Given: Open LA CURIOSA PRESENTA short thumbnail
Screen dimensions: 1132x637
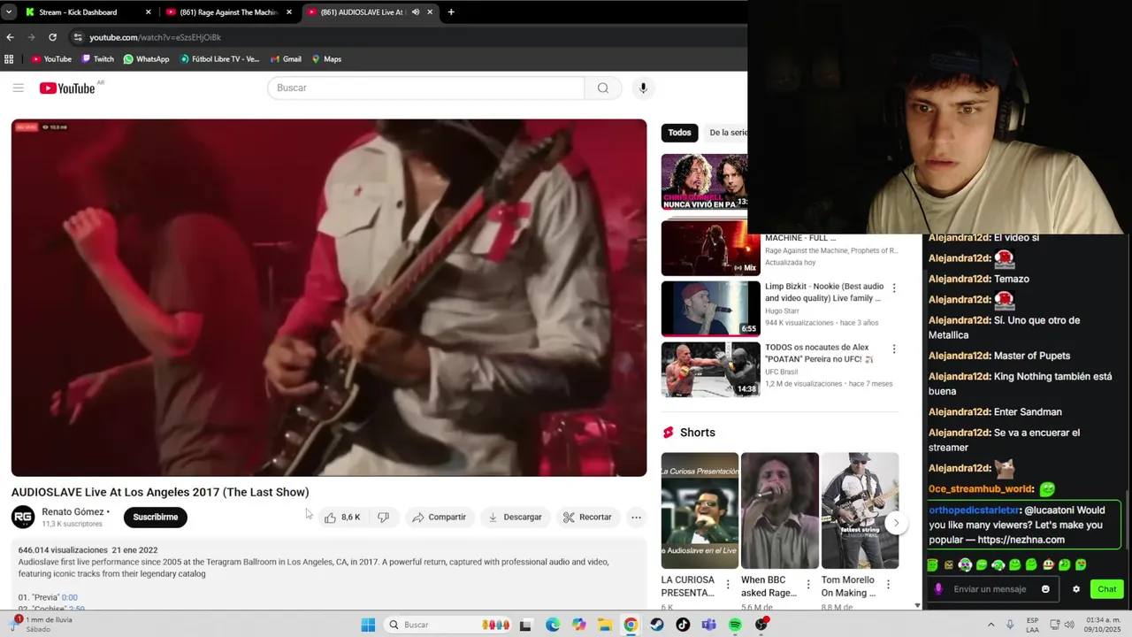Looking at the screenshot, I should [700, 510].
